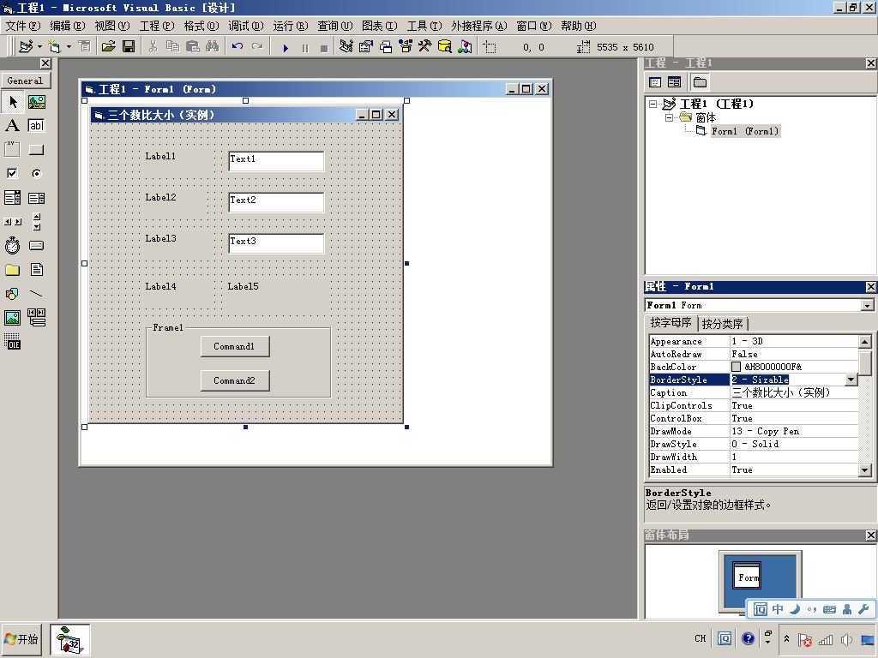This screenshot has width=878, height=658.
Task: Open Add Standard EXE Project dropdown arrow
Action: (39, 47)
